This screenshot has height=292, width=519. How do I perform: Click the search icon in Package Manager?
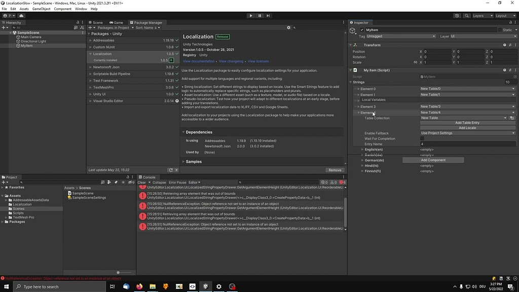click(x=294, y=28)
